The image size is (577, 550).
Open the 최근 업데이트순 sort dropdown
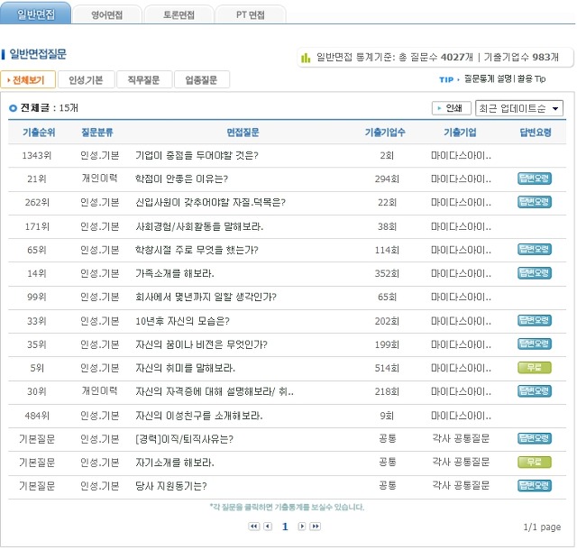click(x=519, y=108)
